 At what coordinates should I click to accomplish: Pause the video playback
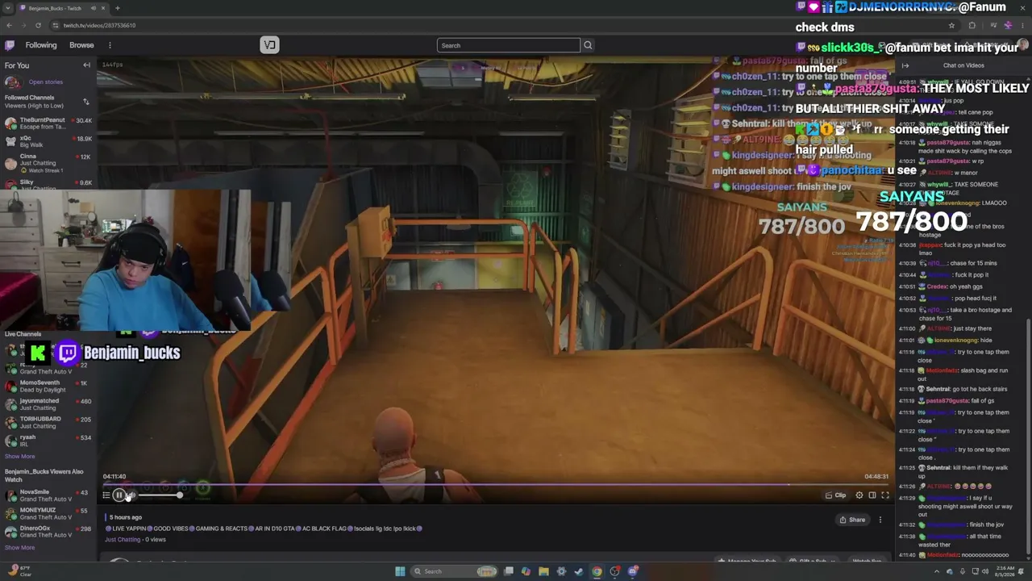coord(119,495)
